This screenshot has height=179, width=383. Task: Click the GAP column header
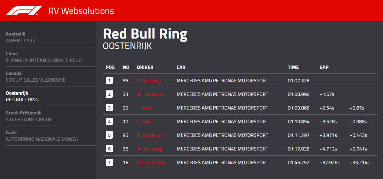(x=324, y=67)
